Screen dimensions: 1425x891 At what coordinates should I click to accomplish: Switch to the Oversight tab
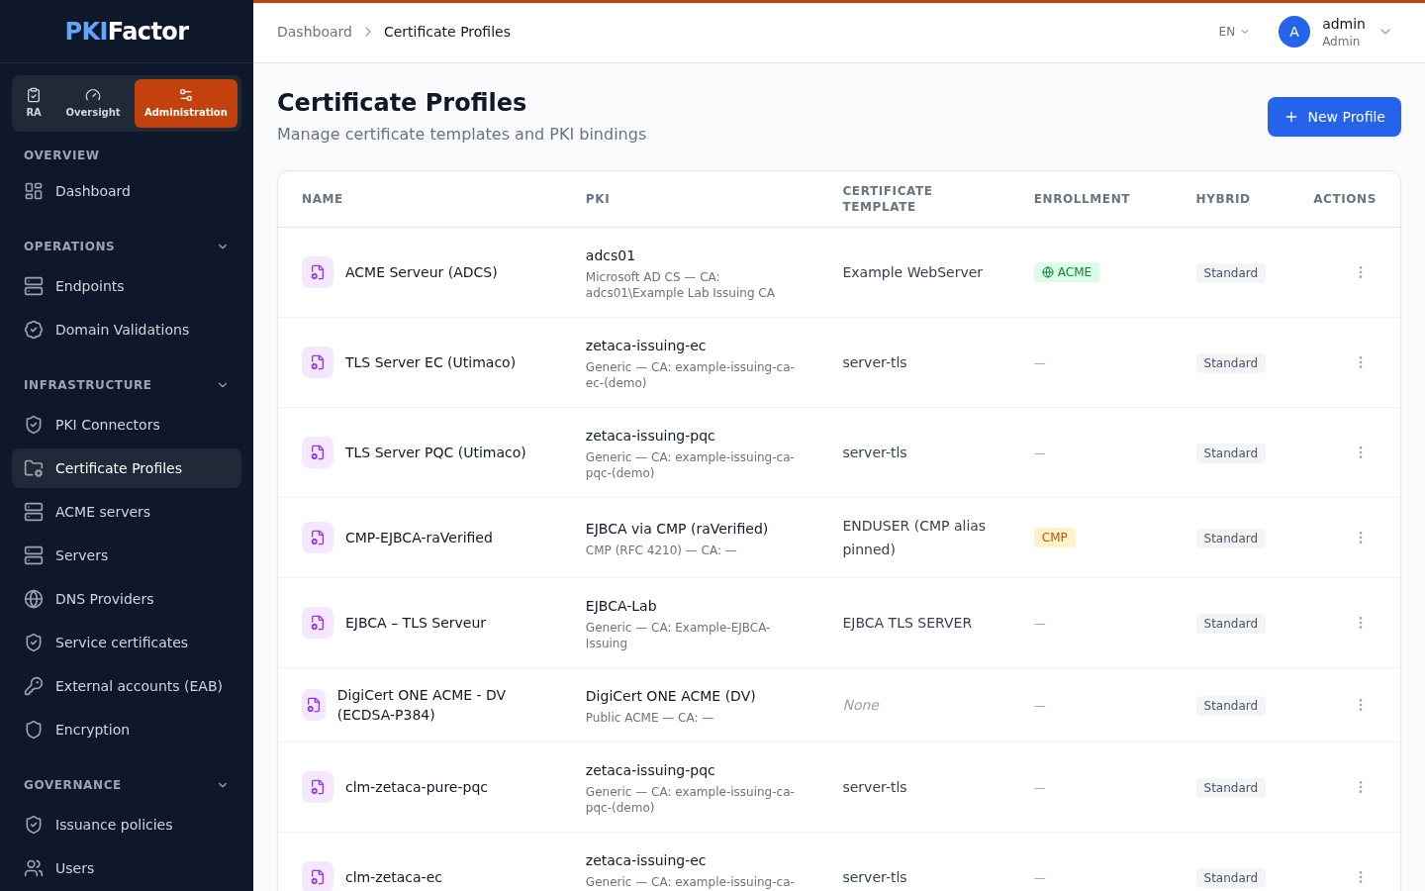point(93,103)
